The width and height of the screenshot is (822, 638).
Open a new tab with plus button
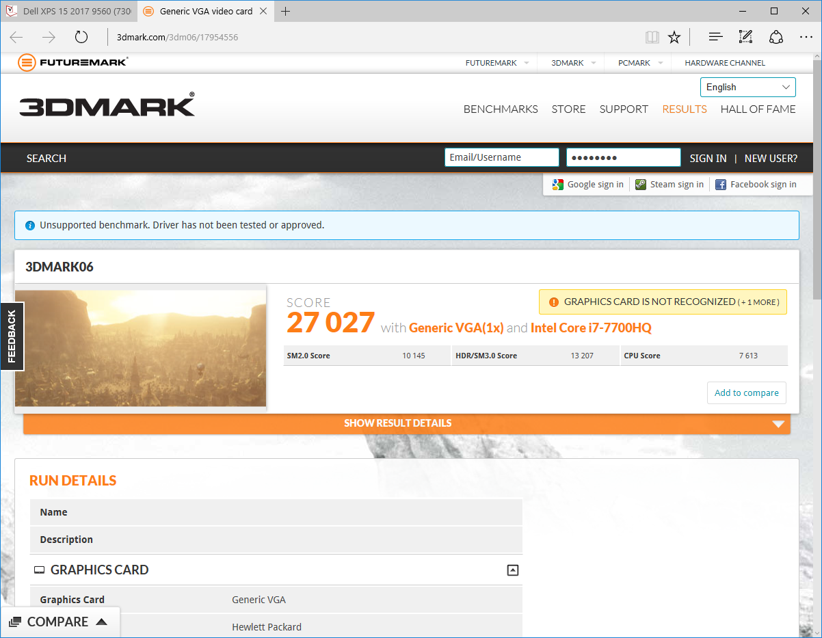[x=286, y=11]
